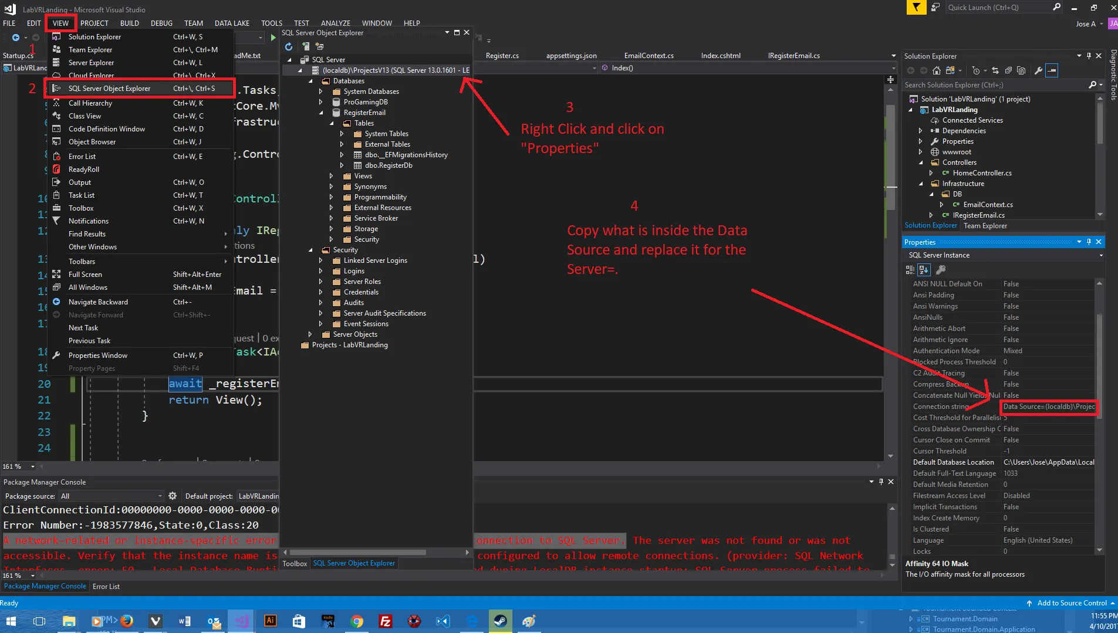Click Show All Files in Solution Explorer

click(1021, 70)
